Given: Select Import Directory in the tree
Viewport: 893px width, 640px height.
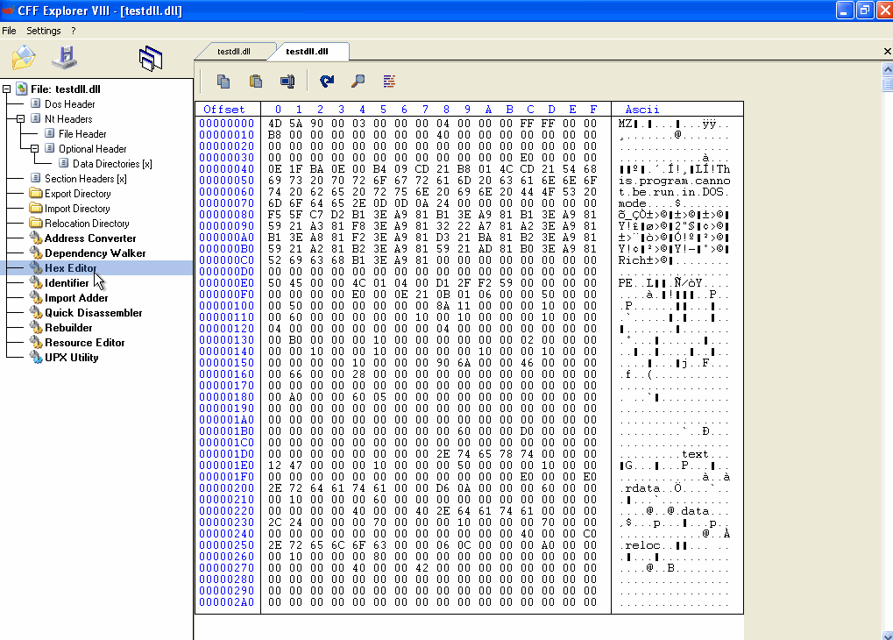Looking at the screenshot, I should coord(77,209).
